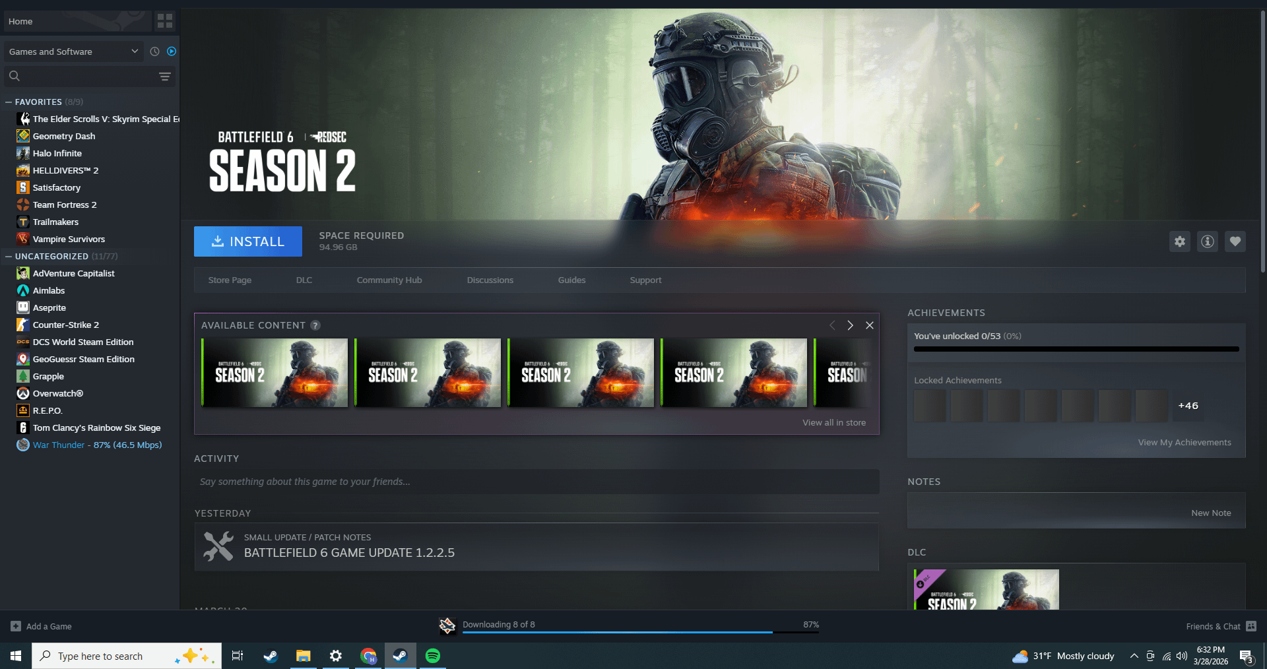
Task: Toggle the ready-to-play filter icon
Action: point(172,51)
